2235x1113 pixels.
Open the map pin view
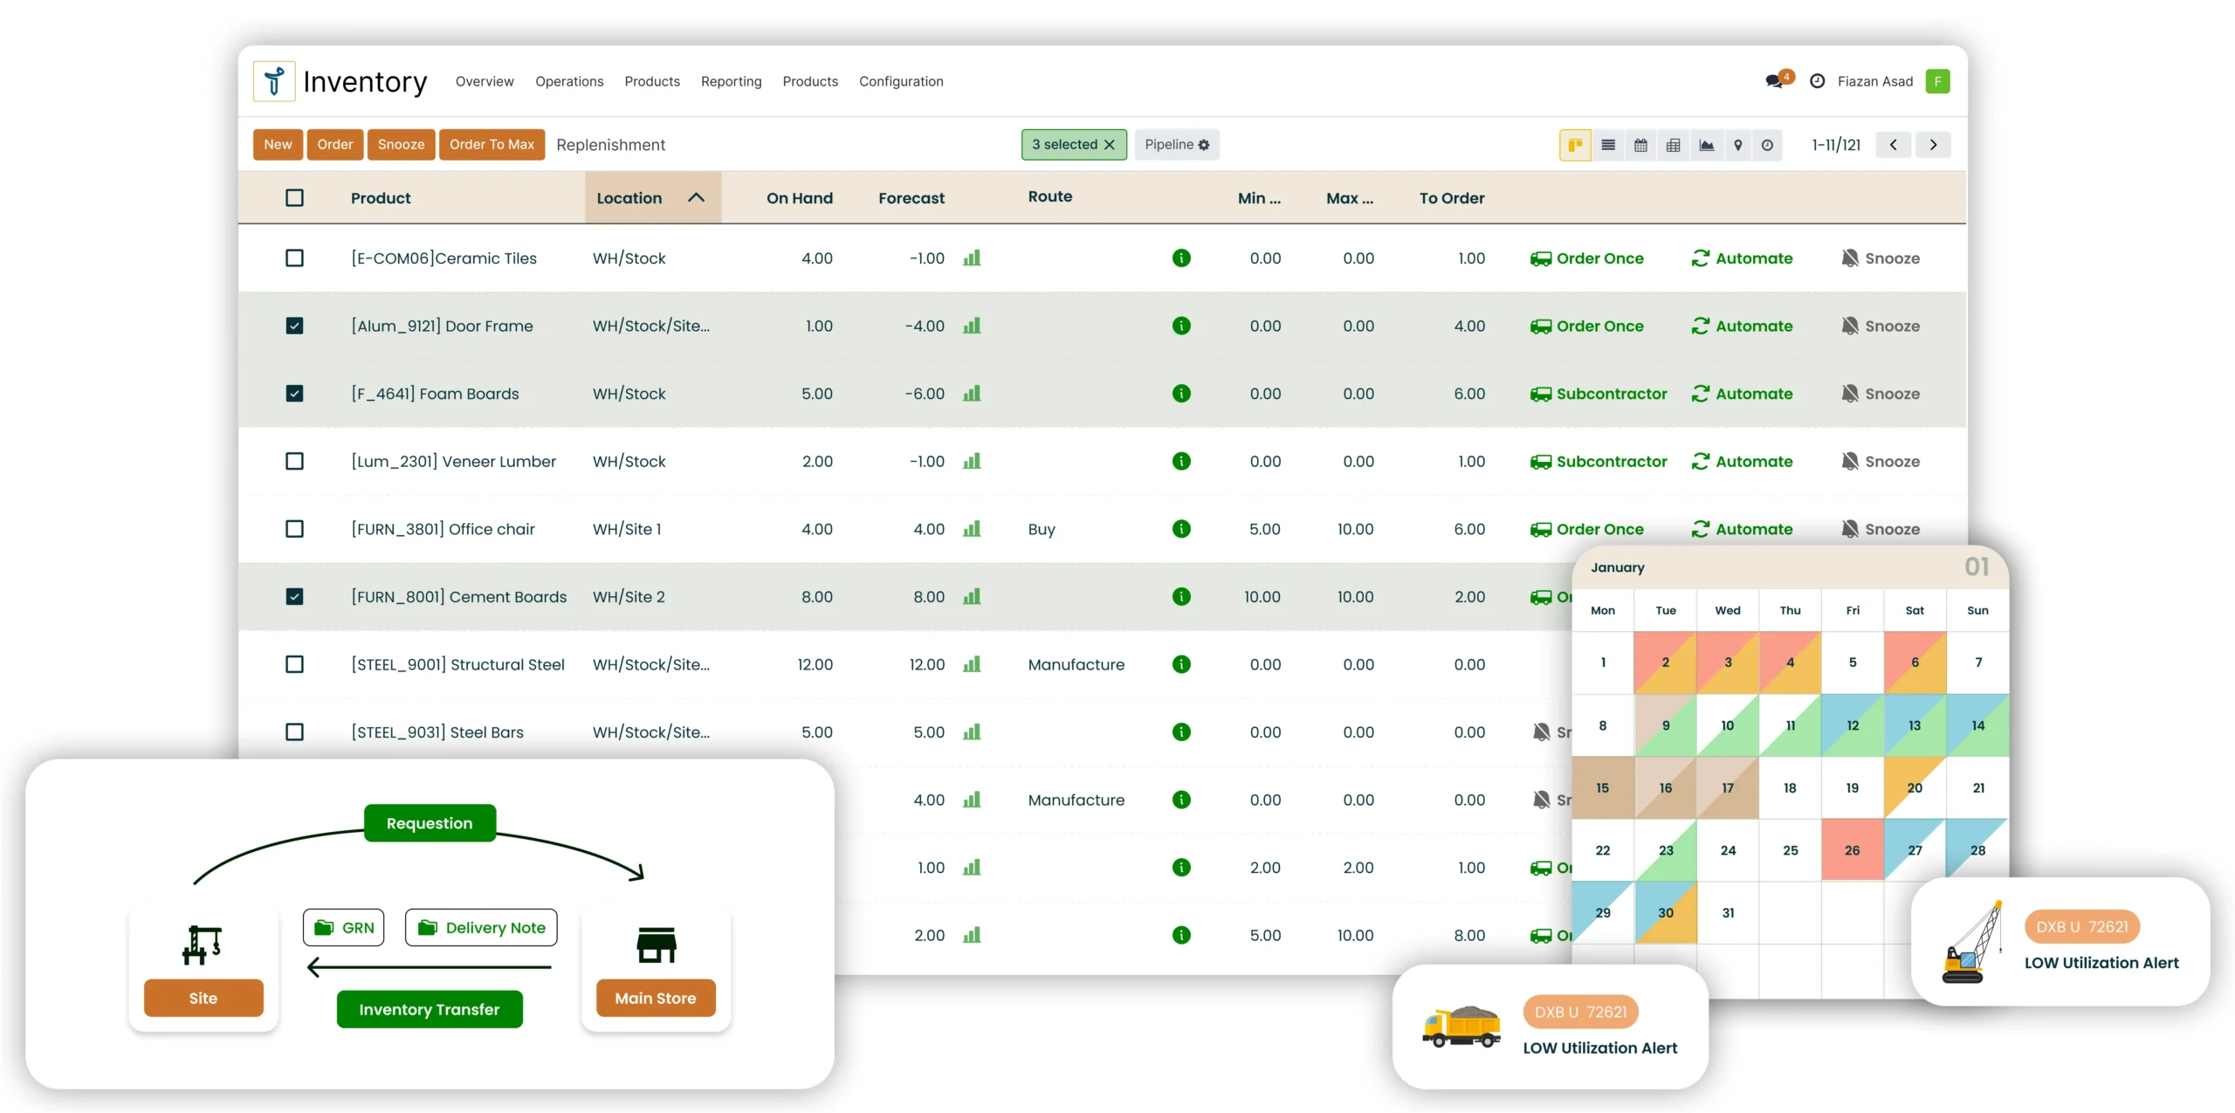tap(1738, 145)
